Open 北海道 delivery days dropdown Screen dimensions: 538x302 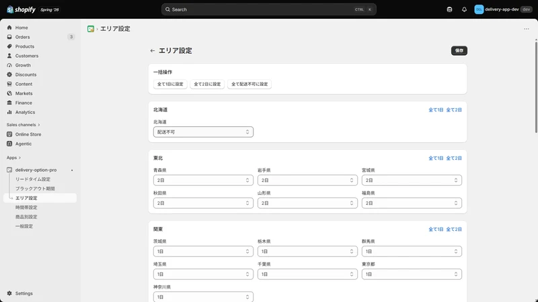(x=203, y=132)
